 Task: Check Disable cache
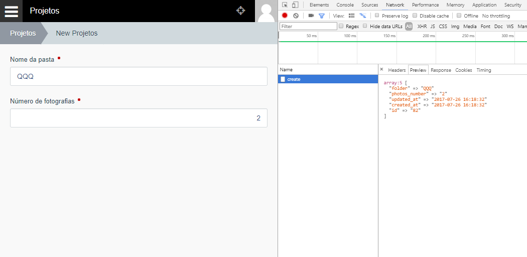415,16
